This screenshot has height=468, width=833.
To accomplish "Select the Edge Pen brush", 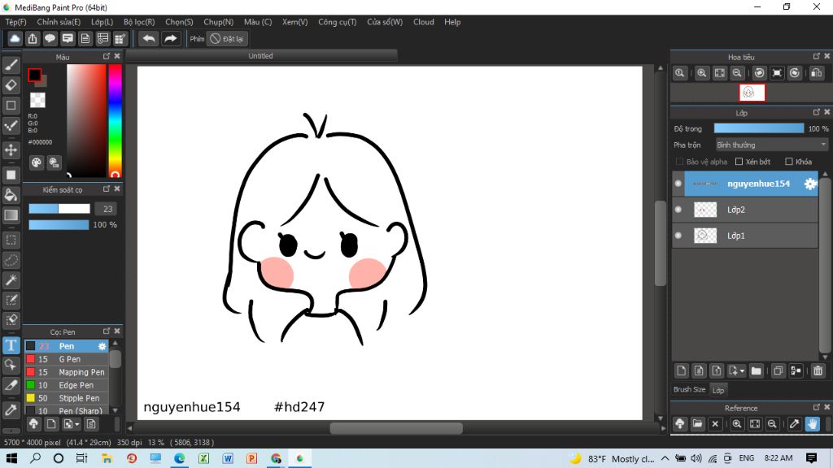I will pyautogui.click(x=67, y=385).
